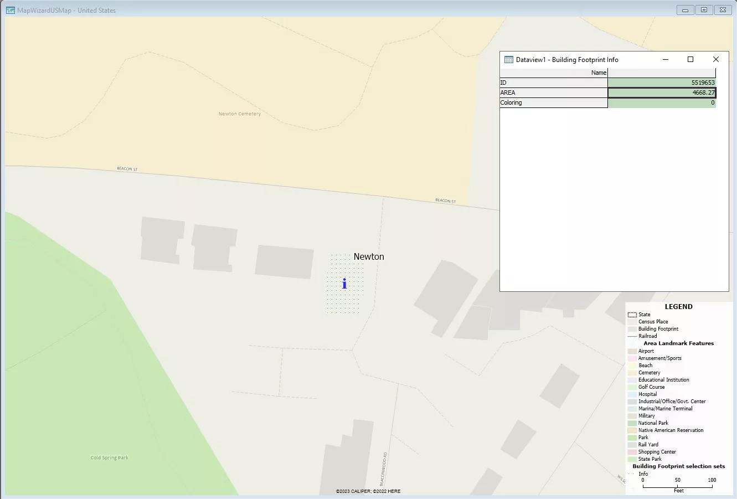
Task: Select the AREA row label
Action: (553, 92)
